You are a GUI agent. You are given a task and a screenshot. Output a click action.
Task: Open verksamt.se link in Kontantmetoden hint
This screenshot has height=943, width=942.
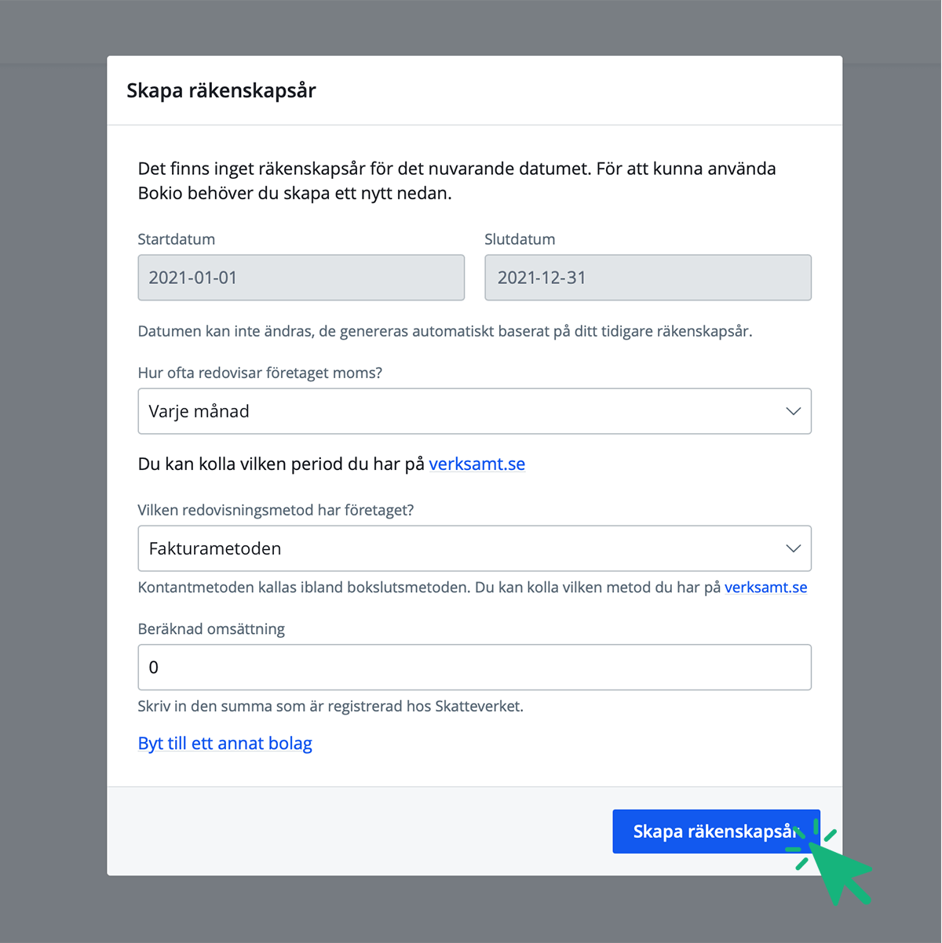pos(765,588)
